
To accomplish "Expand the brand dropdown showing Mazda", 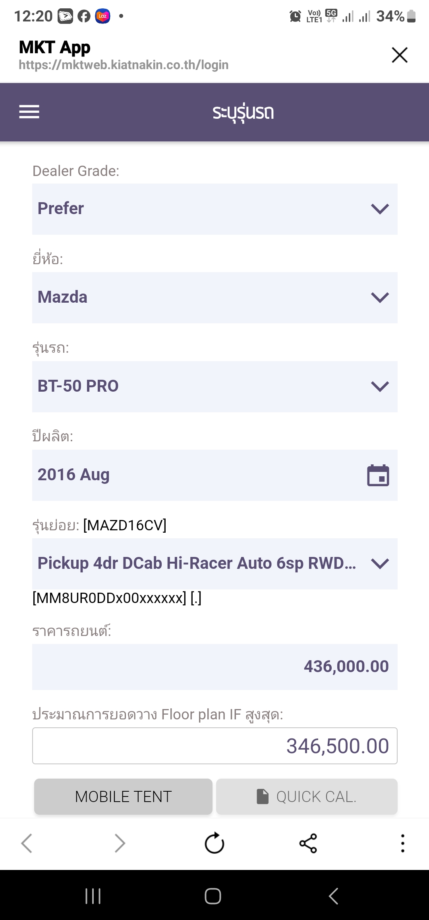I will (214, 298).
